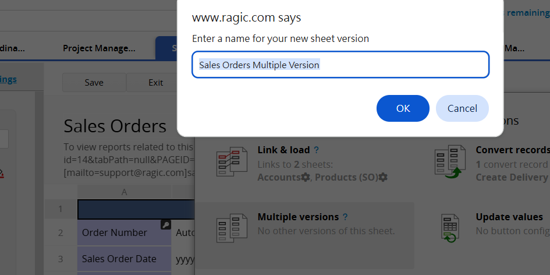Open the Products (SO) settings gear
The width and height of the screenshot is (550, 275).
tap(383, 177)
